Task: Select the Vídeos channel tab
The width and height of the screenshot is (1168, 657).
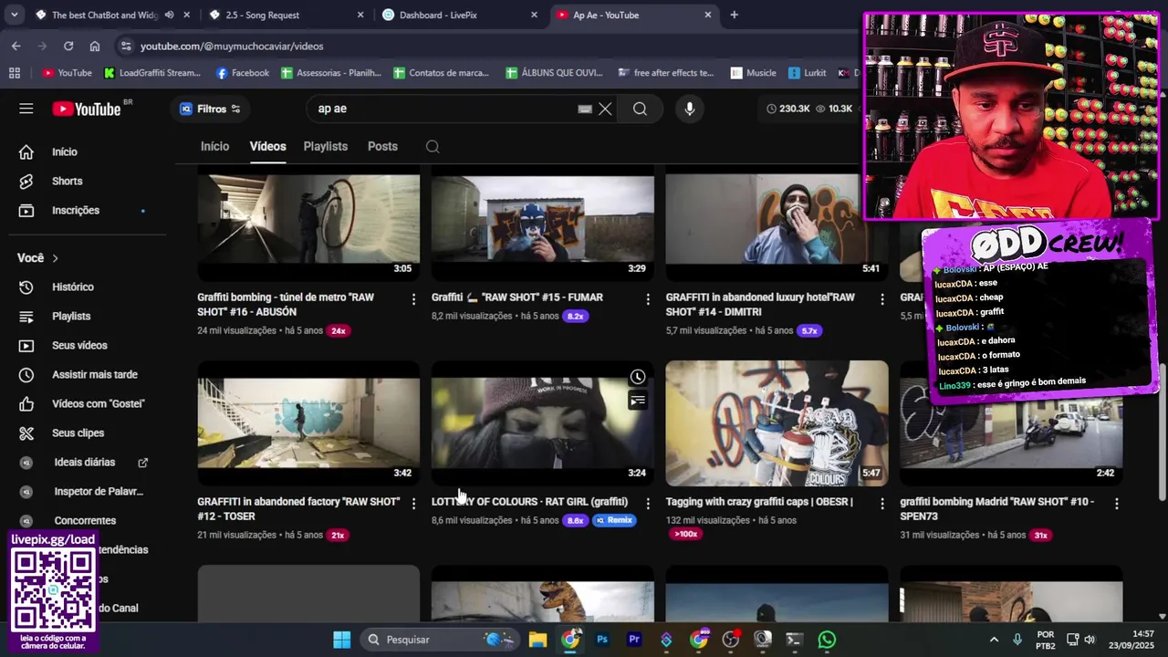Action: pos(268,146)
